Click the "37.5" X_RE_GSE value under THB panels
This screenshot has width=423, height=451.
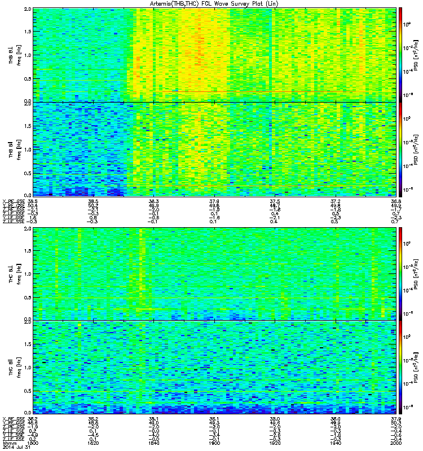pyautogui.click(x=275, y=201)
